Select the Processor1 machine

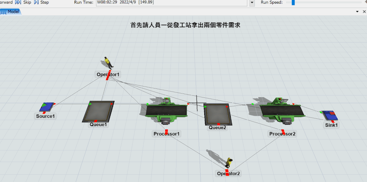tap(166, 111)
